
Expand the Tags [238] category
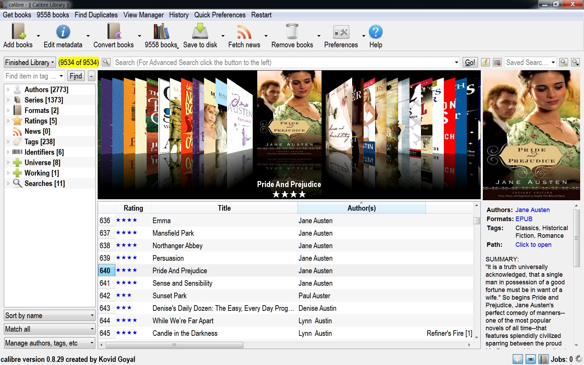8,141
